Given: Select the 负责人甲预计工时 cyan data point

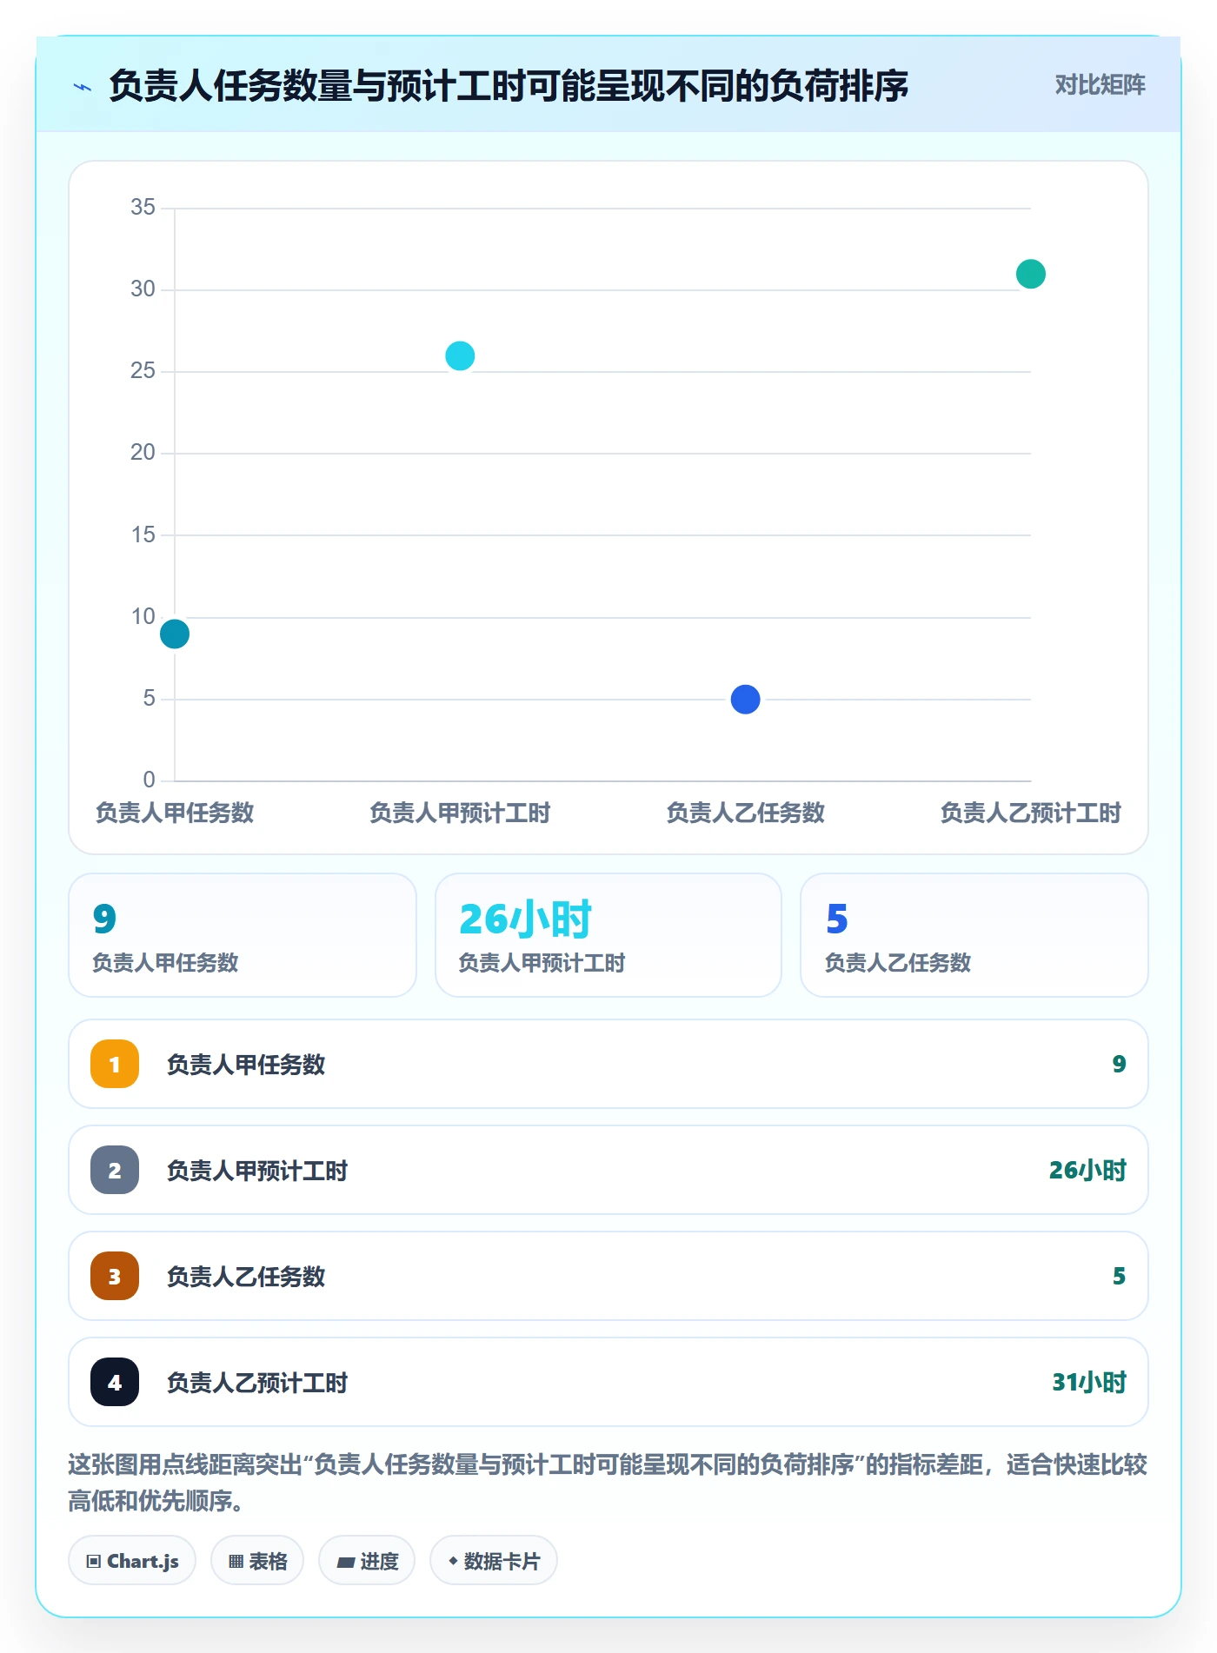Looking at the screenshot, I should [x=460, y=355].
